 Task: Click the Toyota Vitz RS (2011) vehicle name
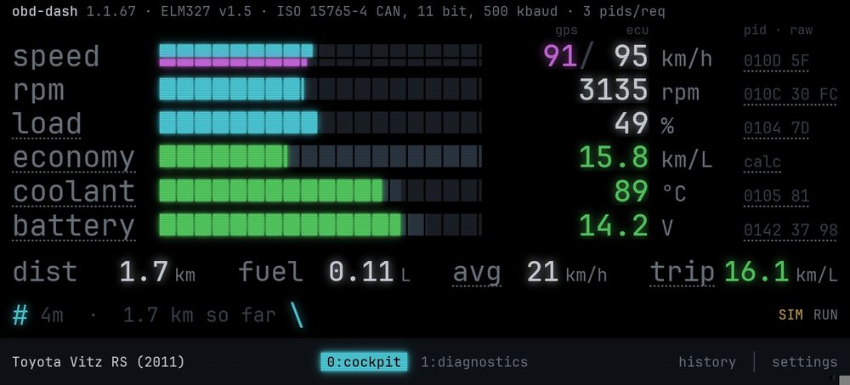tap(98, 362)
